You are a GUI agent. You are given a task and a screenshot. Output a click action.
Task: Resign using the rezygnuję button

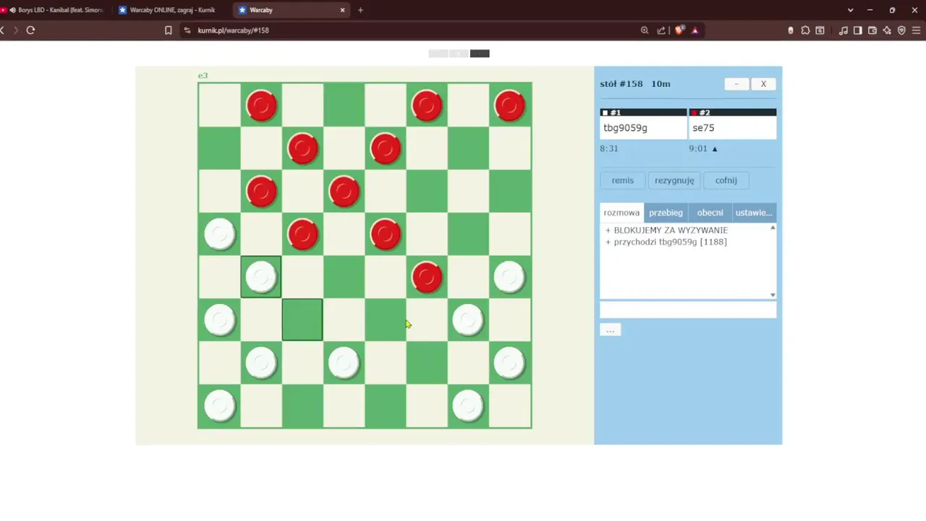[x=674, y=180]
